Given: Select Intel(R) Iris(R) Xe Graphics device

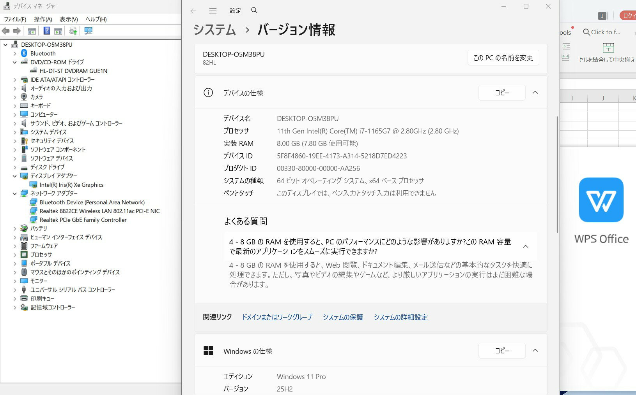Looking at the screenshot, I should (71, 185).
